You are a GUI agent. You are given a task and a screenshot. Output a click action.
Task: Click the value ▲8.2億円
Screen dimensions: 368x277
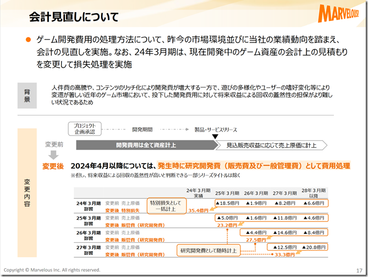pyautogui.click(x=285, y=203)
